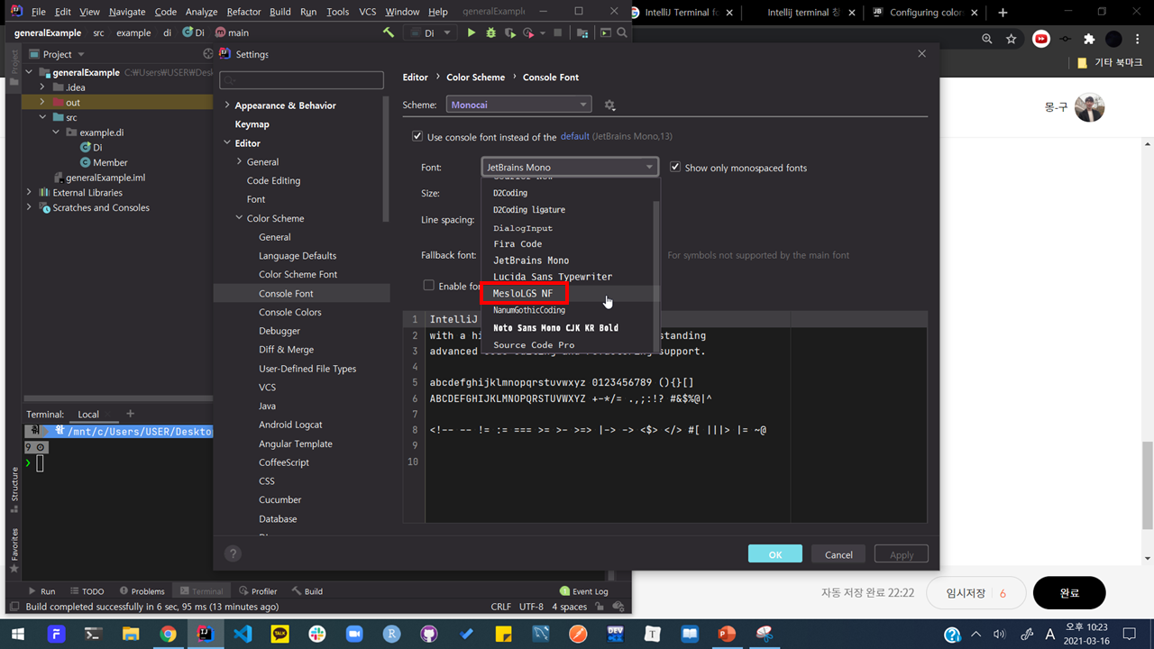Screen dimensions: 1154x649
Task: Open the Problems tool window tab
Action: click(142, 591)
